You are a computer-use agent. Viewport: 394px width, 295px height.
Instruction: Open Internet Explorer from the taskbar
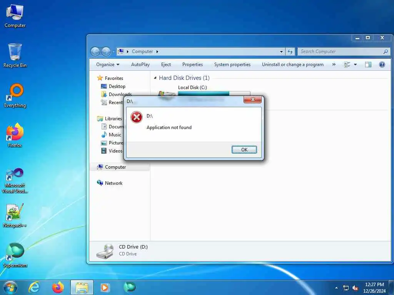(x=34, y=287)
